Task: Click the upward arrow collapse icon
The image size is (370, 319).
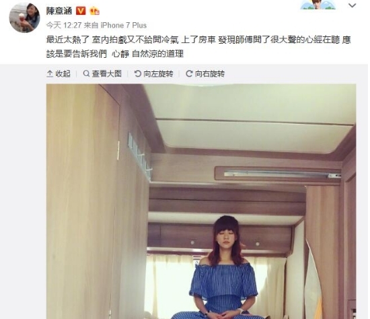Action: [50, 74]
